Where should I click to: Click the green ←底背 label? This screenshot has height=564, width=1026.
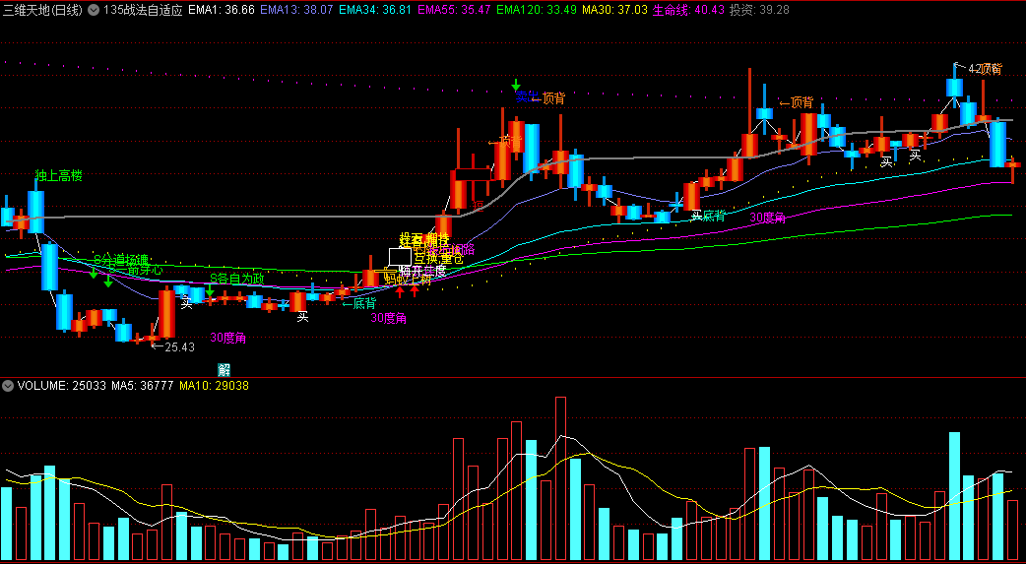pyautogui.click(x=358, y=303)
